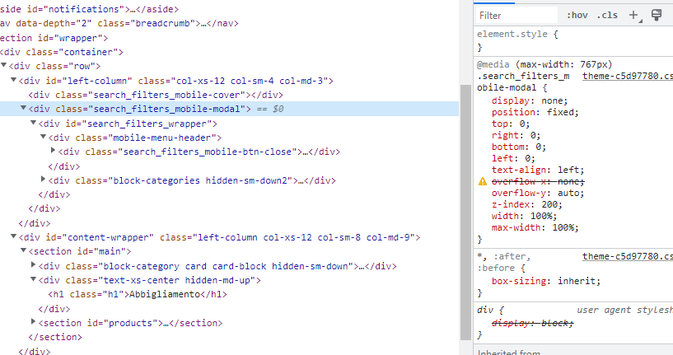Open theme-c5d97780 stylesheet link for search_filters rule
The image size is (673, 355).
628,76
